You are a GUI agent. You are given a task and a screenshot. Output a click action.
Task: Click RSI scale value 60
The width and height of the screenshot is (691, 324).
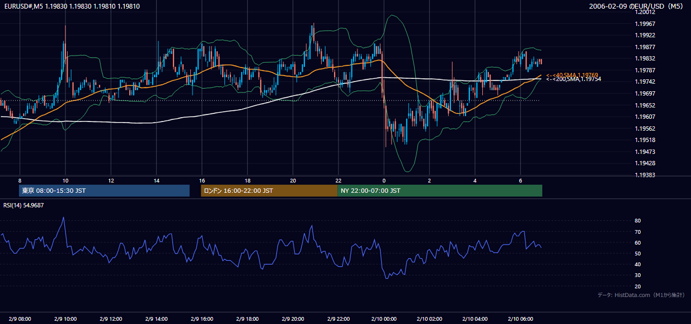[x=638, y=242]
